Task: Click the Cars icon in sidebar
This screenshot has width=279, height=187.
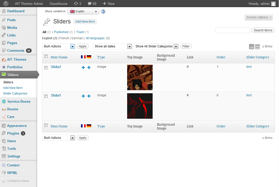Action: click(4, 117)
